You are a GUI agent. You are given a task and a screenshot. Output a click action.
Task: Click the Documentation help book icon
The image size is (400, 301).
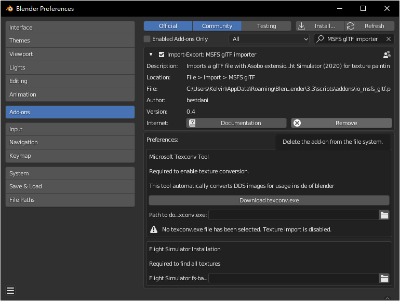tap(192, 123)
